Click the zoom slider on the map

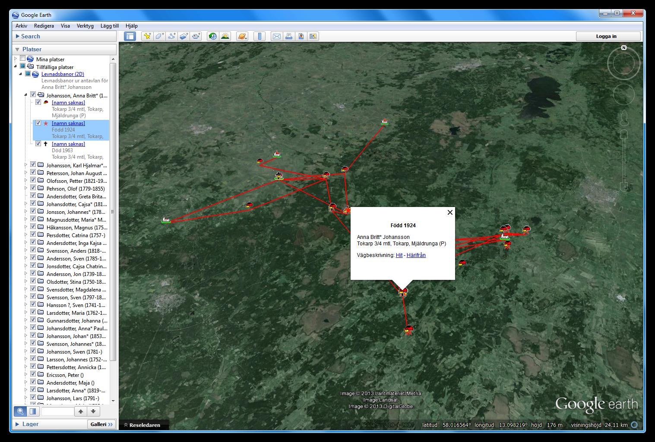(624, 160)
